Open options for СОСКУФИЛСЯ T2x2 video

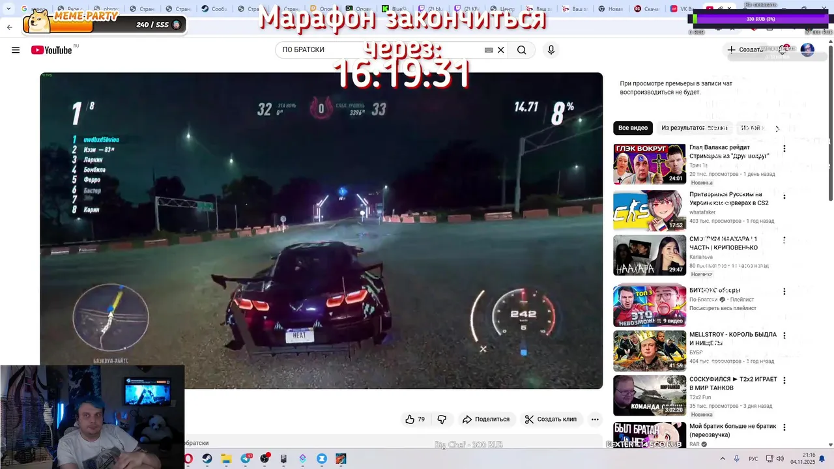pyautogui.click(x=784, y=380)
